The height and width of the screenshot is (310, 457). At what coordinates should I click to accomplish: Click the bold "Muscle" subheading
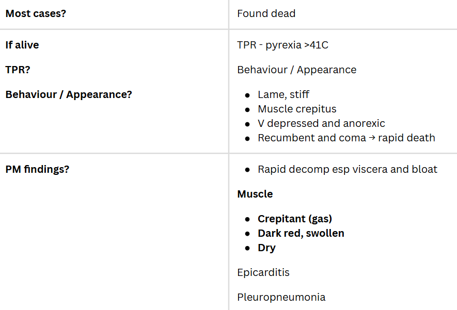coord(255,194)
